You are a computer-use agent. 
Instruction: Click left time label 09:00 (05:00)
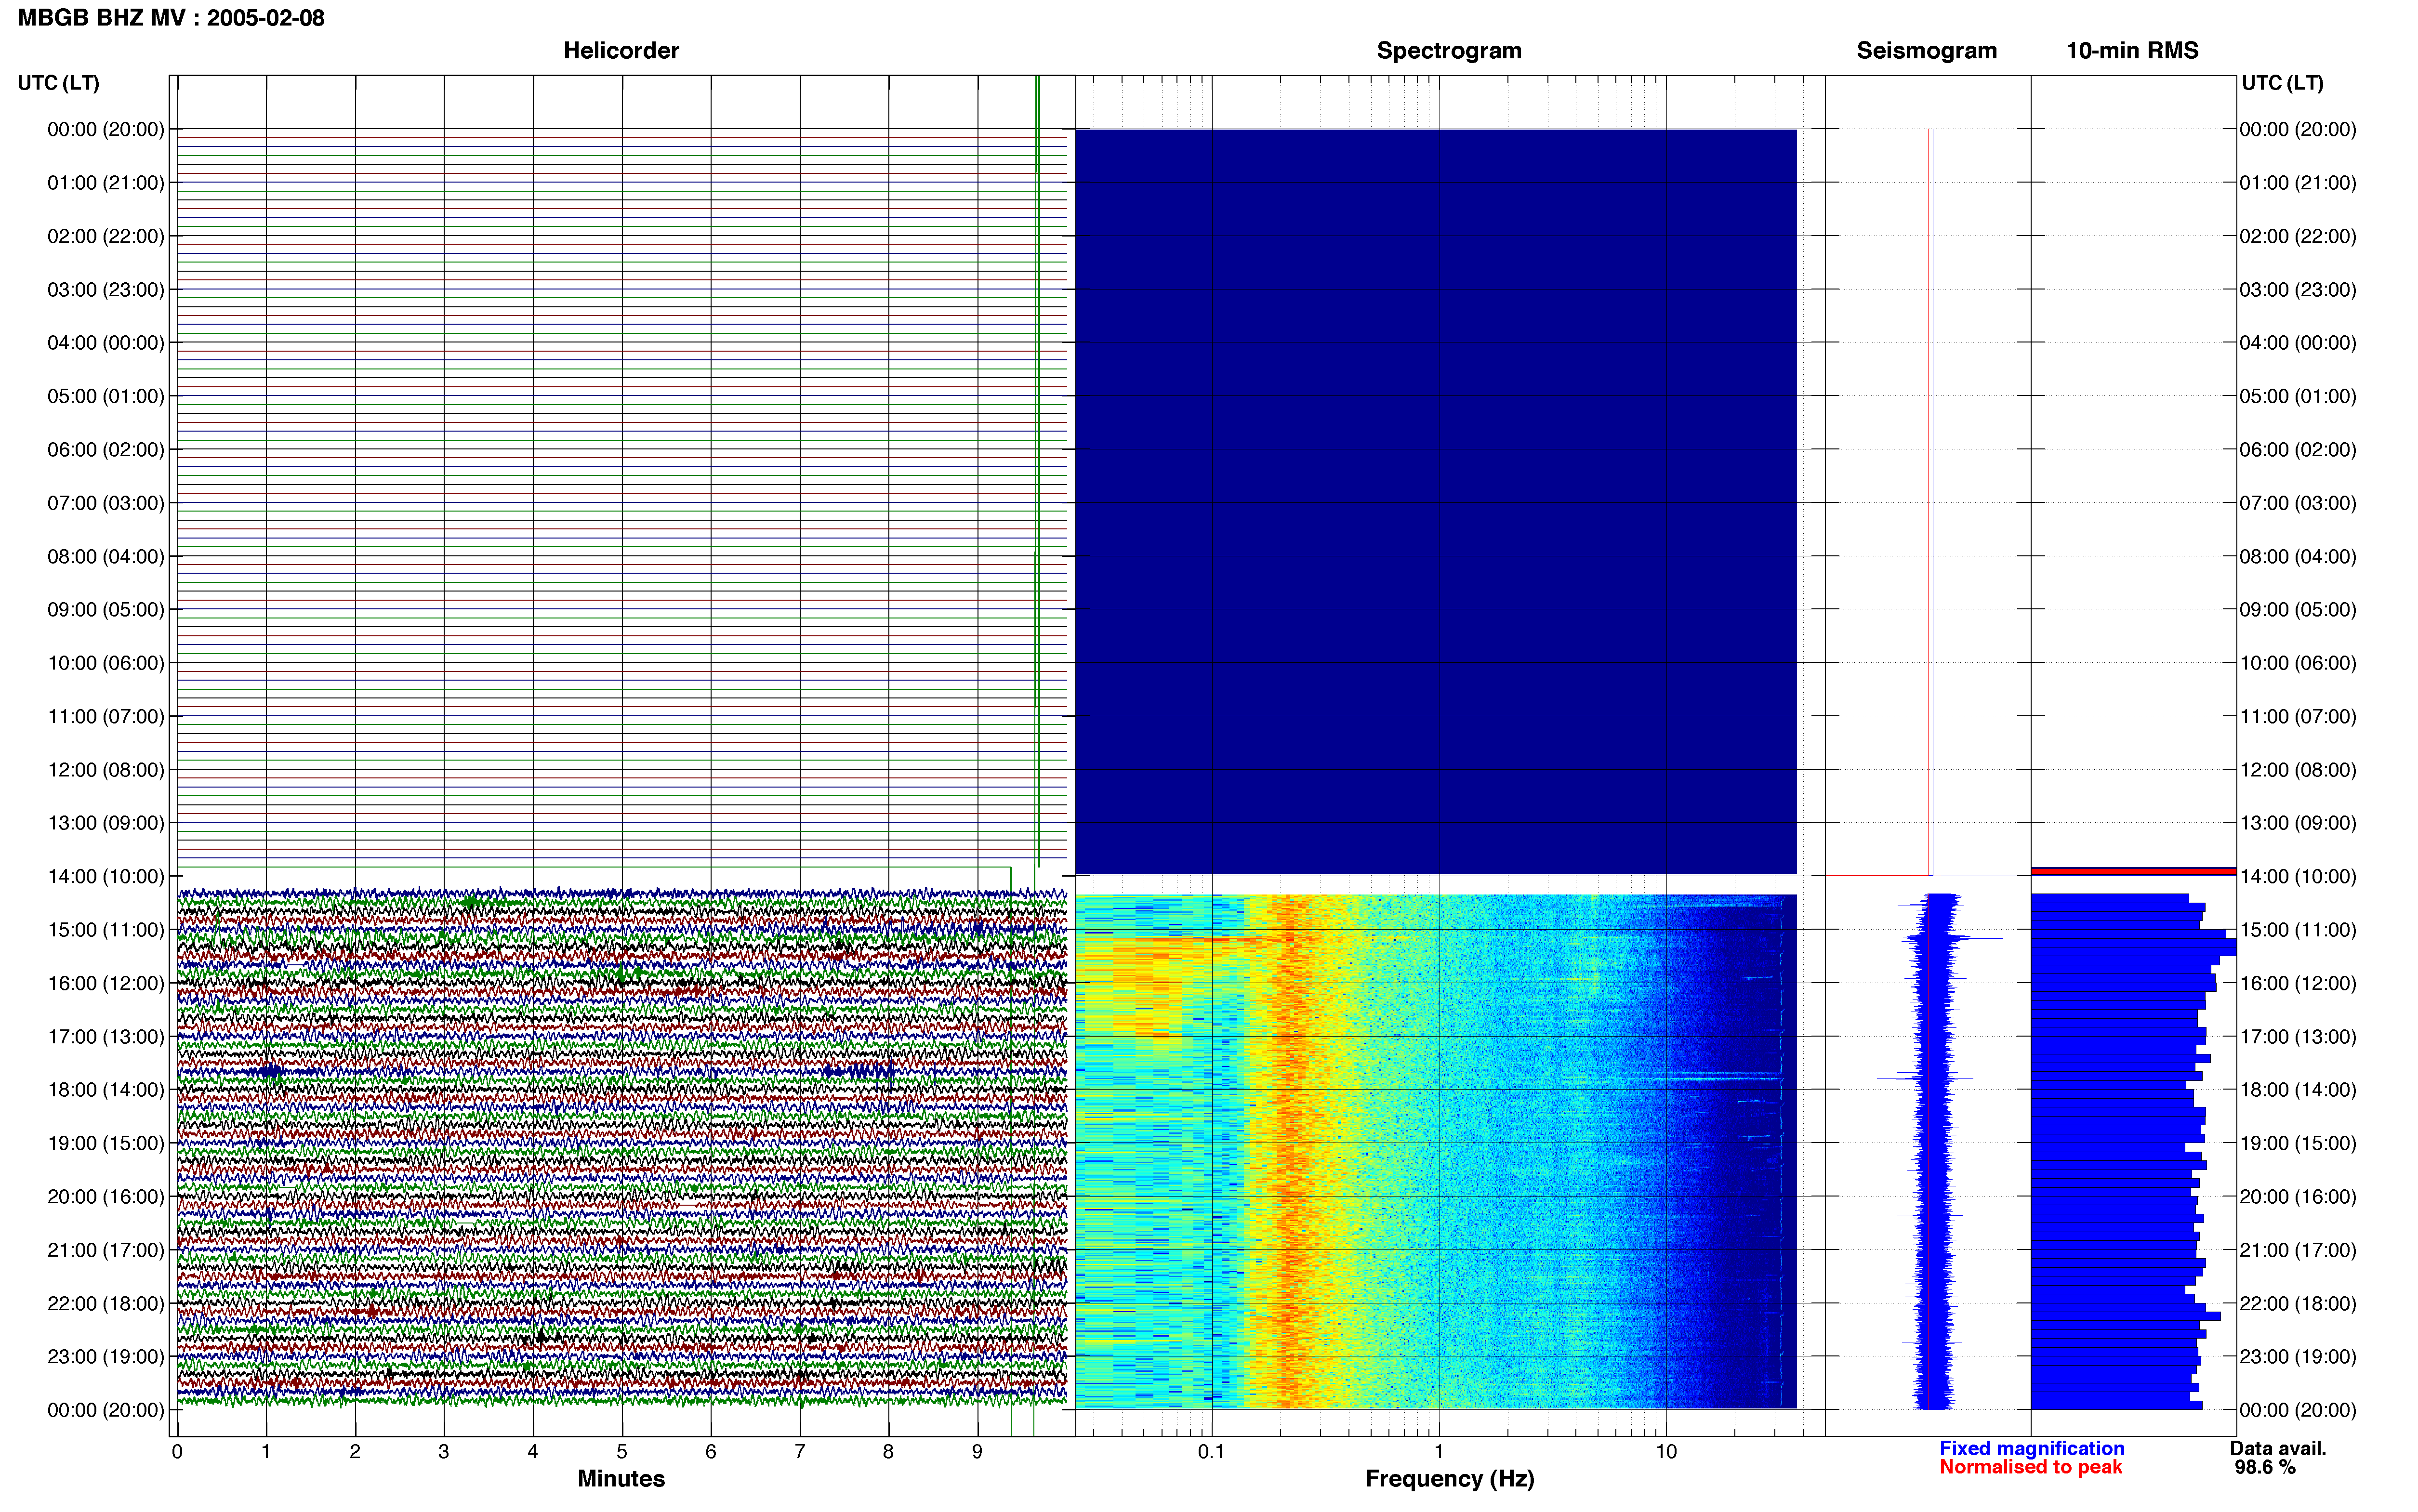click(x=106, y=610)
